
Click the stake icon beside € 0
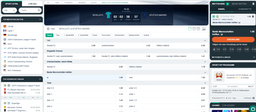click(x=214, y=49)
